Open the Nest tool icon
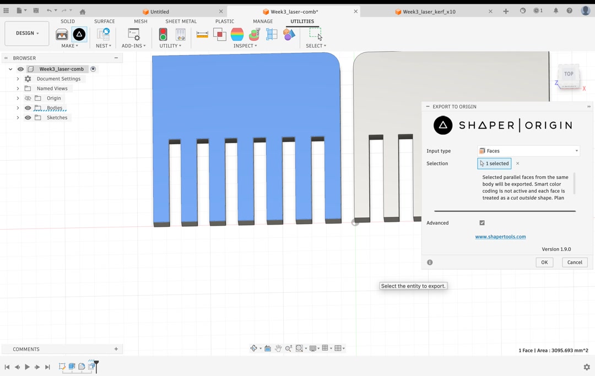Screen dimensions: 595x376 103,35
